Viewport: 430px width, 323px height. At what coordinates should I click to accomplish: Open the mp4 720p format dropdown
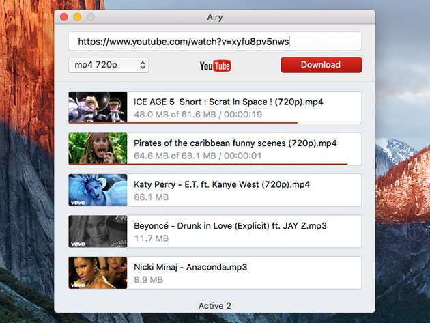109,65
